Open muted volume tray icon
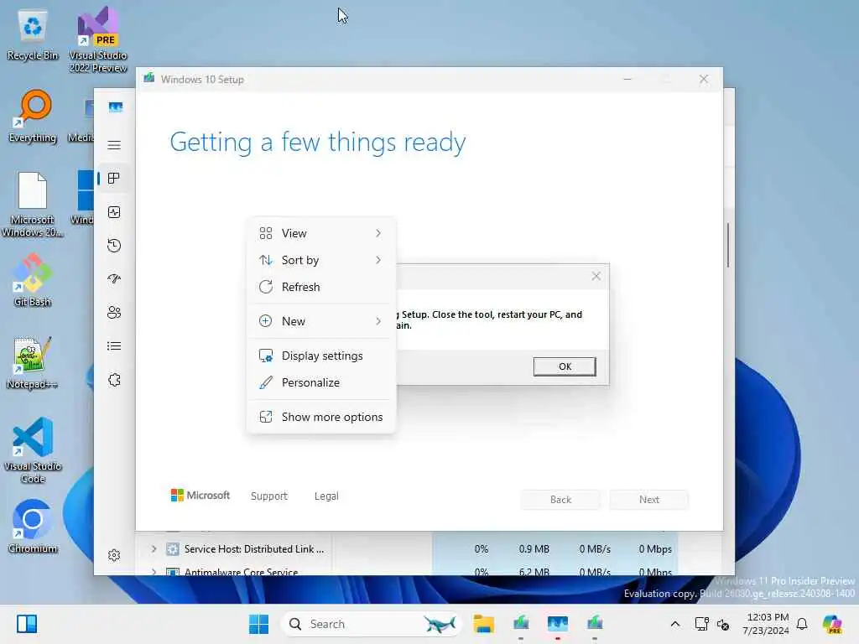 click(723, 624)
